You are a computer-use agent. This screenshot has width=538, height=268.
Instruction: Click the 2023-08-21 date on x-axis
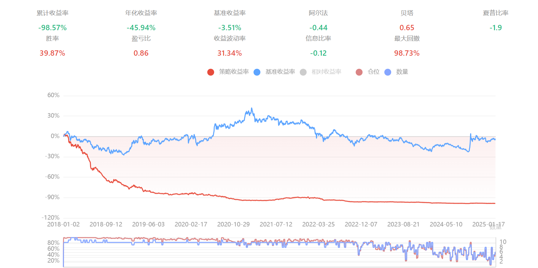pyautogui.click(x=403, y=224)
